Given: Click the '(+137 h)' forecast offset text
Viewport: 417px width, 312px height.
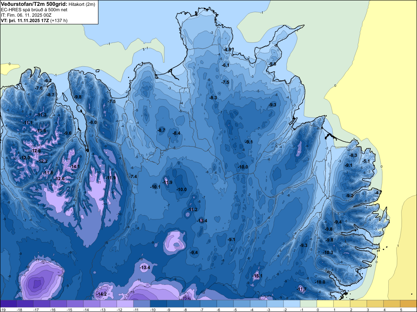Looking at the screenshot, I should click(x=59, y=20).
